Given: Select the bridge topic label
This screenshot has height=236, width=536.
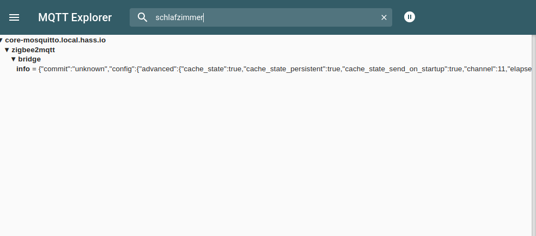Looking at the screenshot, I should click(29, 59).
